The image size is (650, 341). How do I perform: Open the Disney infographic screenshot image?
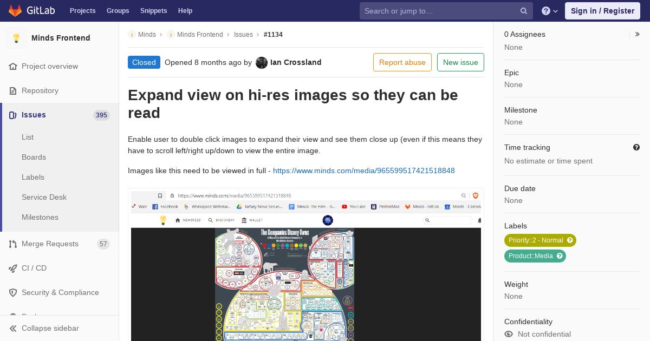[306, 265]
